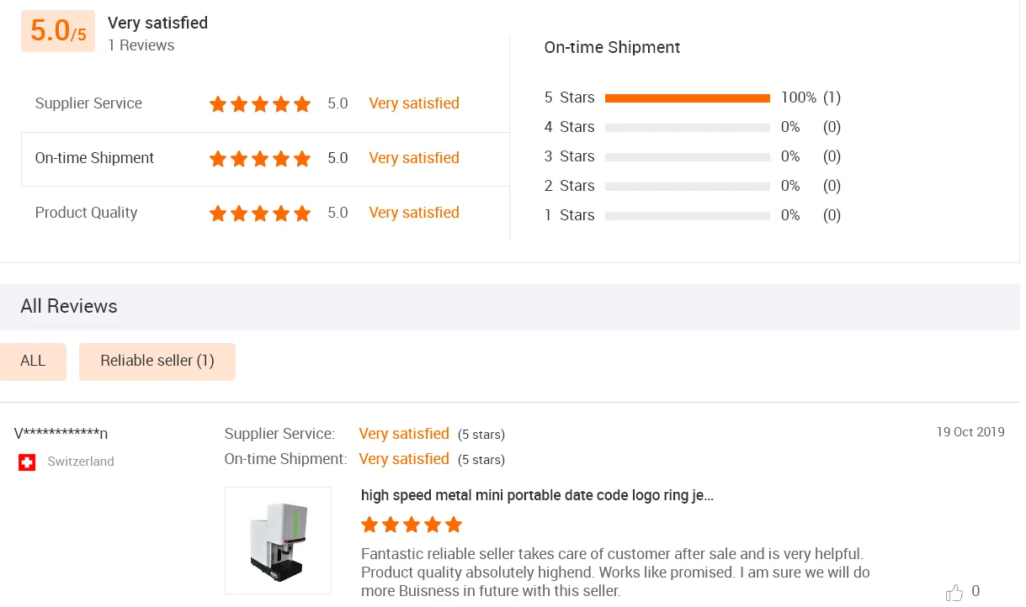Image resolution: width=1026 pixels, height=607 pixels.
Task: Open the laser machine product thumbnail
Action: click(278, 541)
